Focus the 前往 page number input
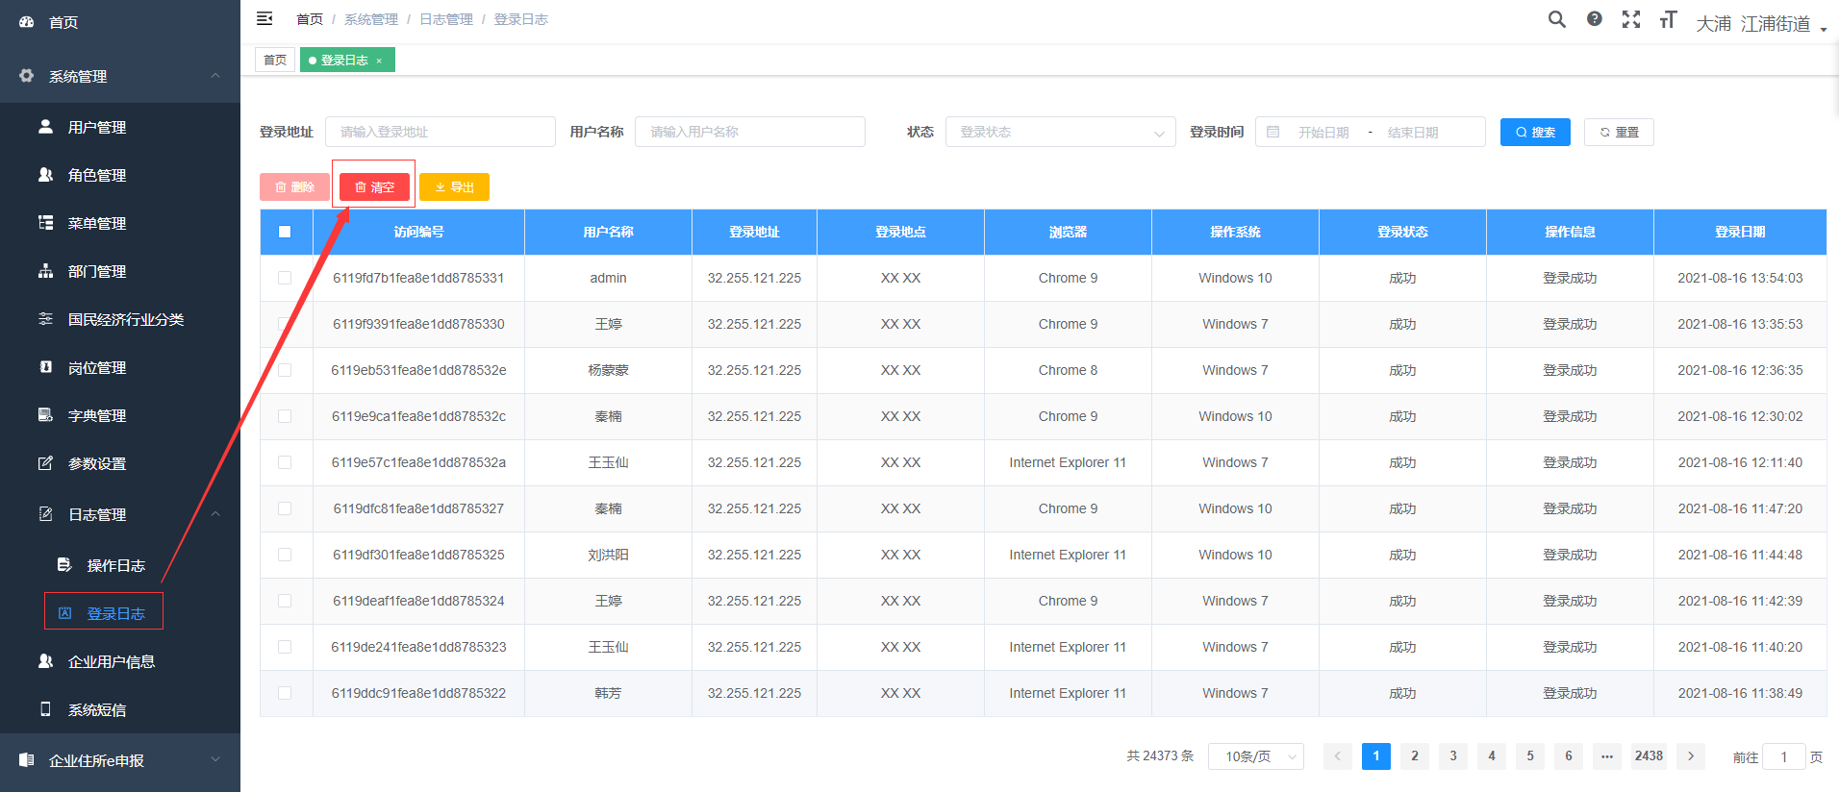This screenshot has height=792, width=1839. click(x=1783, y=756)
